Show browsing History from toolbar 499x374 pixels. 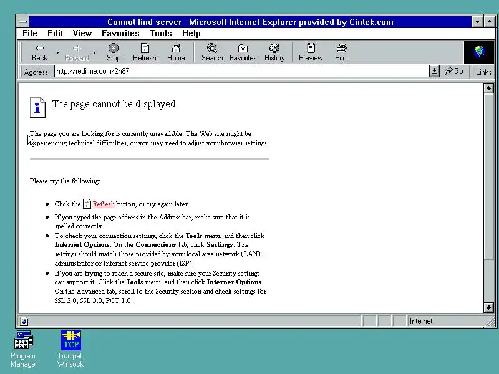pos(274,52)
